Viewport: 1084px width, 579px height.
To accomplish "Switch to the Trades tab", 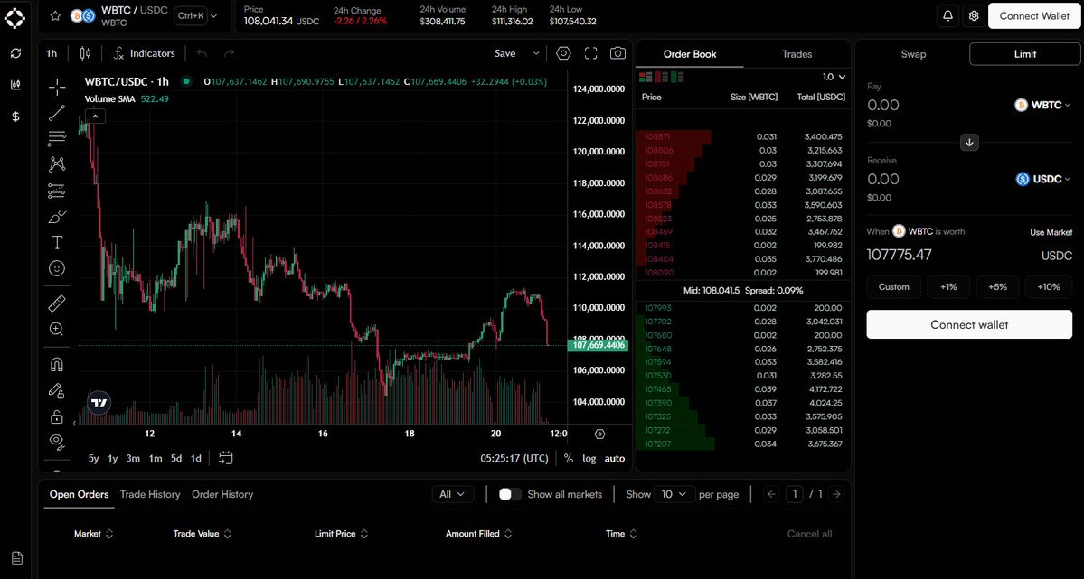I will [797, 54].
